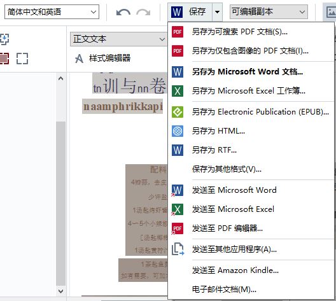Click the PDF icon for image-only PDF
Viewport: 336px width, 301px height.
(x=178, y=51)
